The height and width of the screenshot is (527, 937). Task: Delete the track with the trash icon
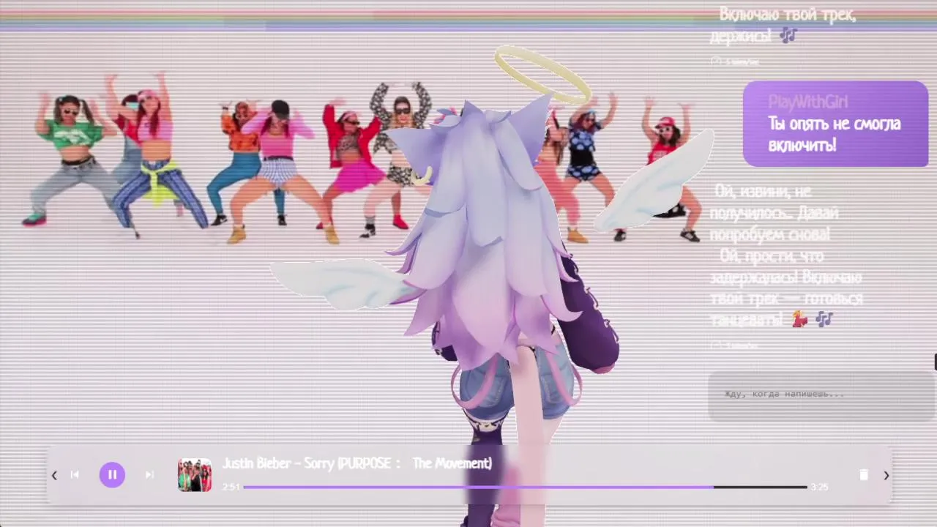point(864,475)
